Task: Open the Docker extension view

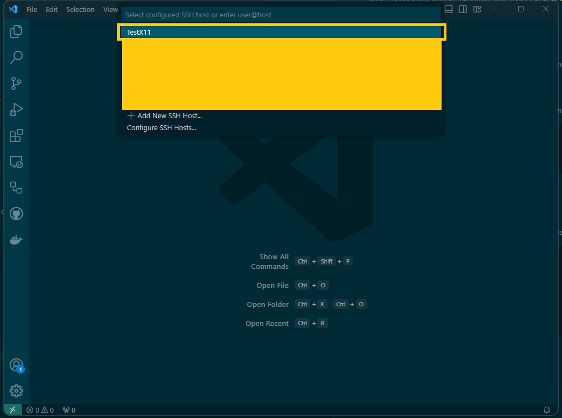Action: (x=16, y=239)
